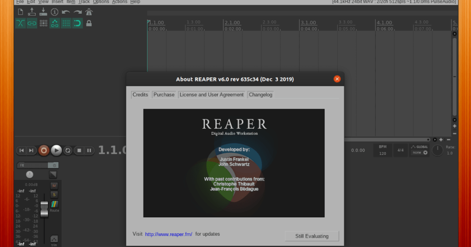This screenshot has width=471, height=247.
Task: Open the License and User Agreement tab
Action: pyautogui.click(x=212, y=95)
